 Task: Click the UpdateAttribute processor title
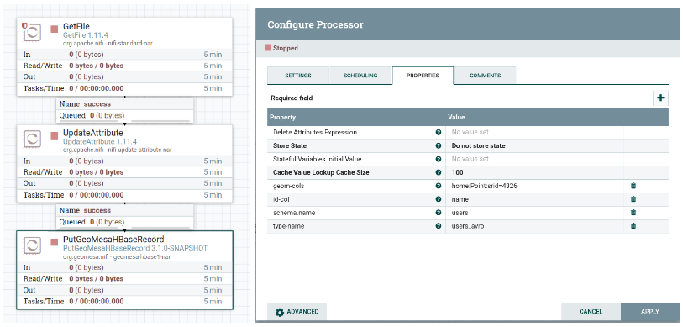click(92, 133)
